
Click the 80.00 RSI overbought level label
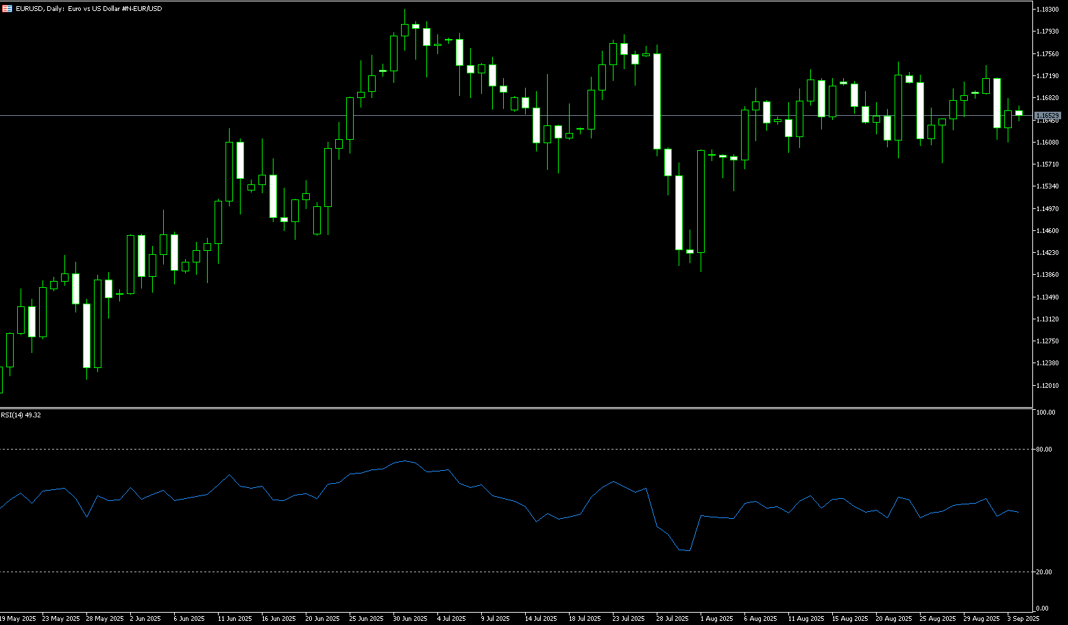click(x=1045, y=450)
